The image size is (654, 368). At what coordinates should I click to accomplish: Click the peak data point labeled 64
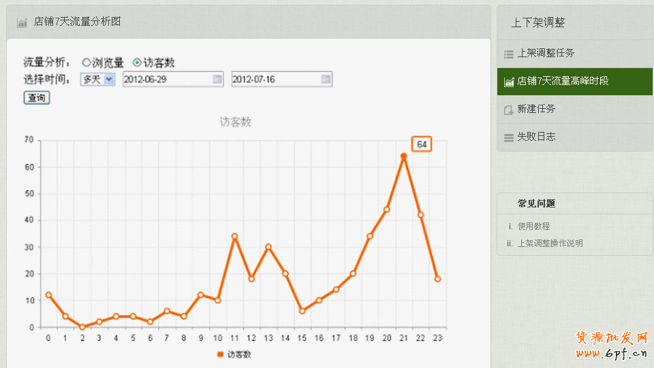403,156
